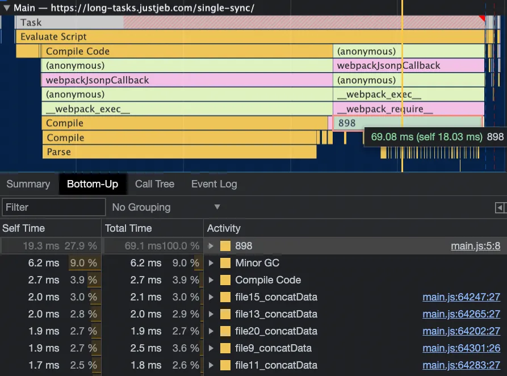This screenshot has height=376, width=507.
Task: Select the Minor GC activity name
Action: click(257, 263)
